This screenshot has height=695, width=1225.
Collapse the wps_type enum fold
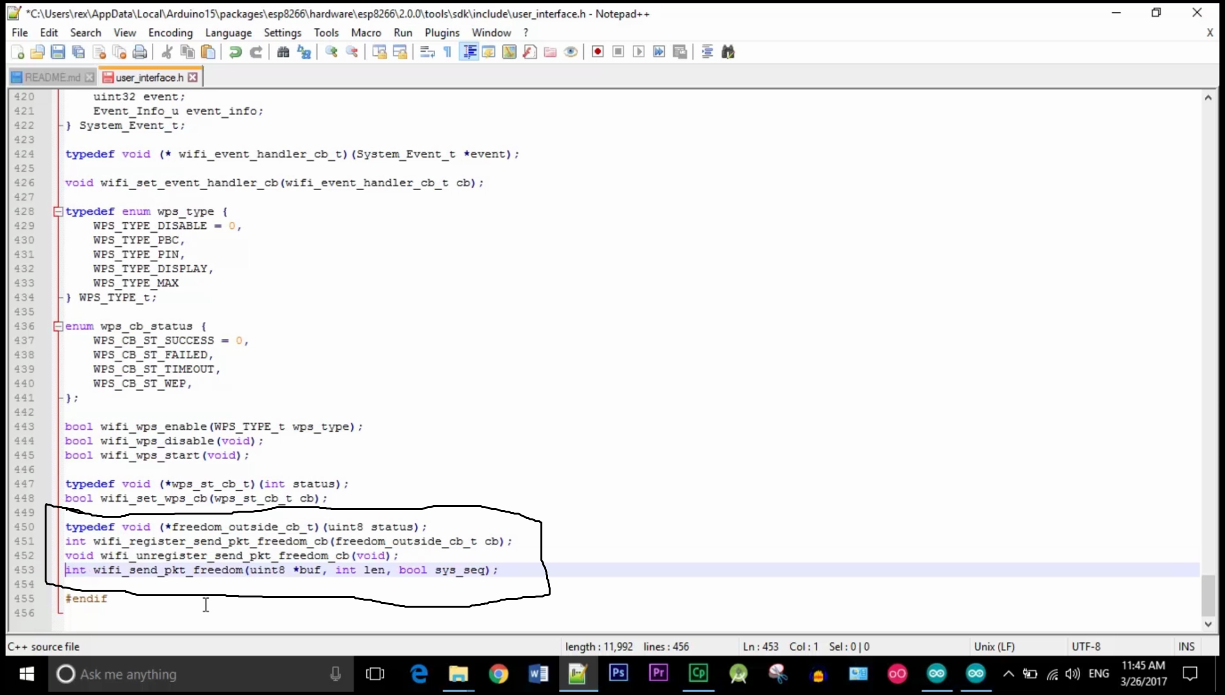pos(57,211)
